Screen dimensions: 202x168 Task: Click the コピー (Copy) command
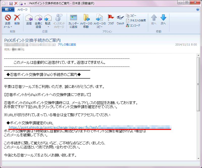[131, 16]
